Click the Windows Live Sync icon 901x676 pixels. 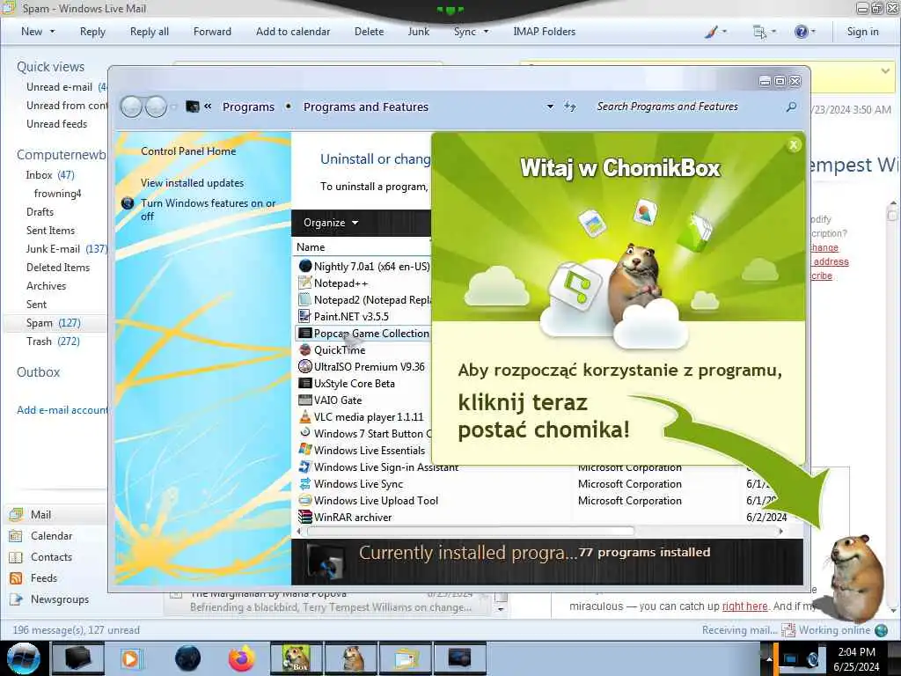[305, 483]
